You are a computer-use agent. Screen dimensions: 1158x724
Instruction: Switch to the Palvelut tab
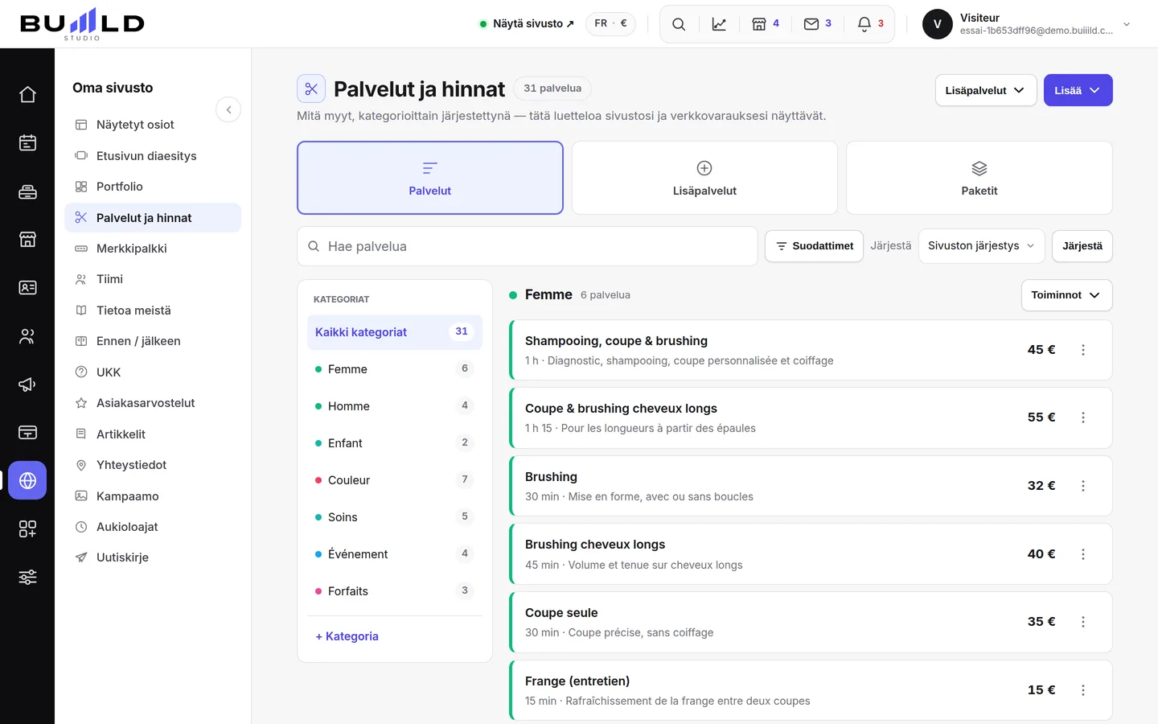coord(430,178)
